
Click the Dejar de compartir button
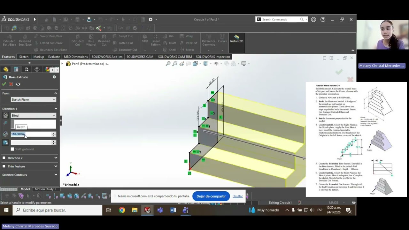[211, 196]
